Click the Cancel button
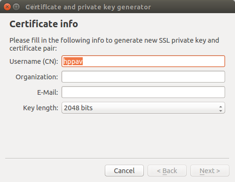Viewport: 235px width, 182px height. (124, 171)
